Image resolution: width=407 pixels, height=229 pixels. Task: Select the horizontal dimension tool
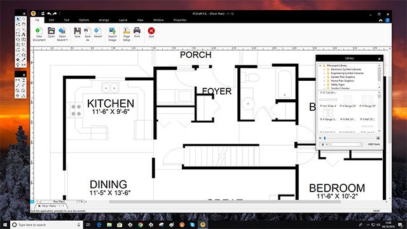click(x=17, y=80)
